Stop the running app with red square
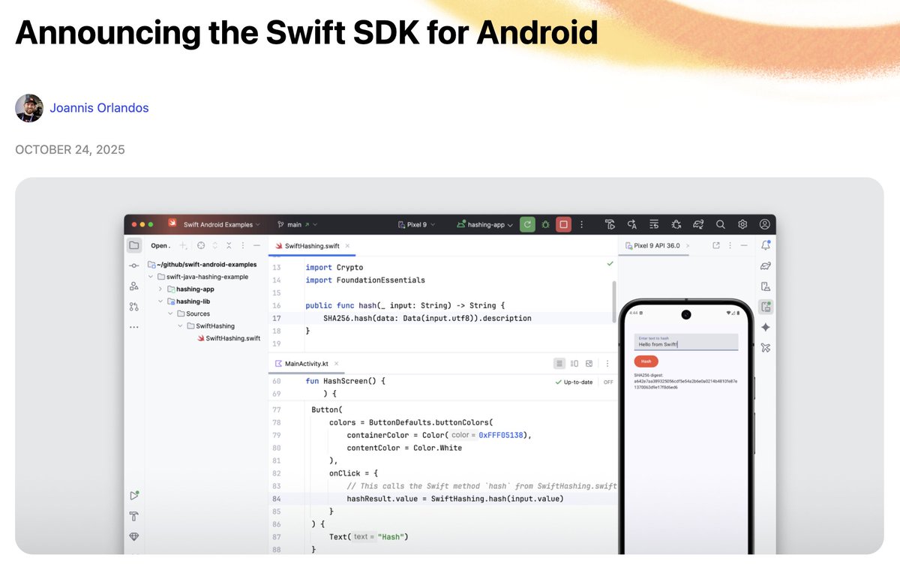 563,224
